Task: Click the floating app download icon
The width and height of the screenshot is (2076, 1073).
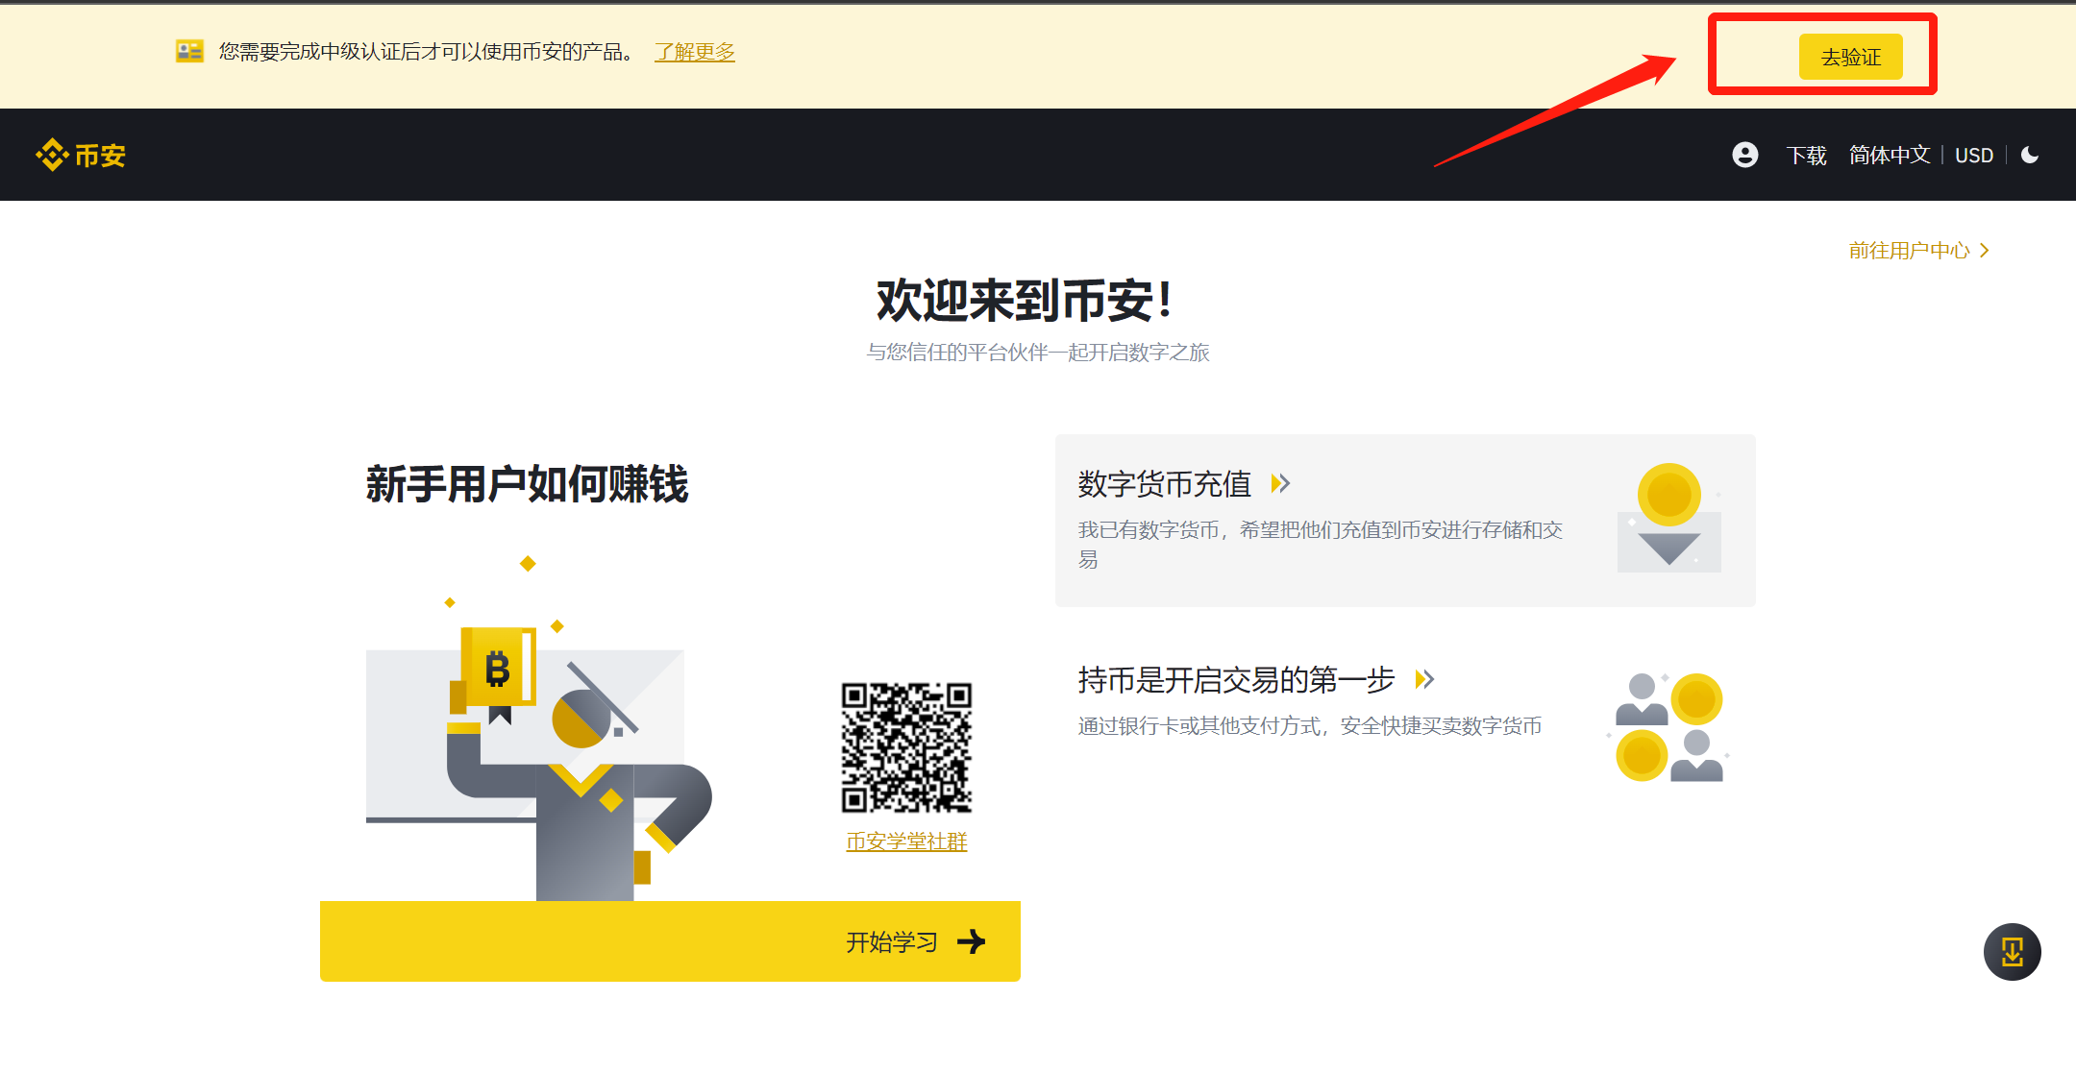Action: click(2012, 952)
